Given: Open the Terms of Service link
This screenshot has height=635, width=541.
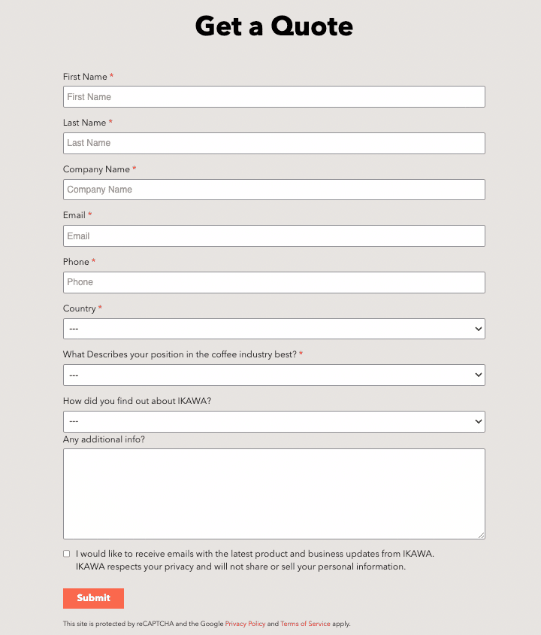Looking at the screenshot, I should 305,624.
